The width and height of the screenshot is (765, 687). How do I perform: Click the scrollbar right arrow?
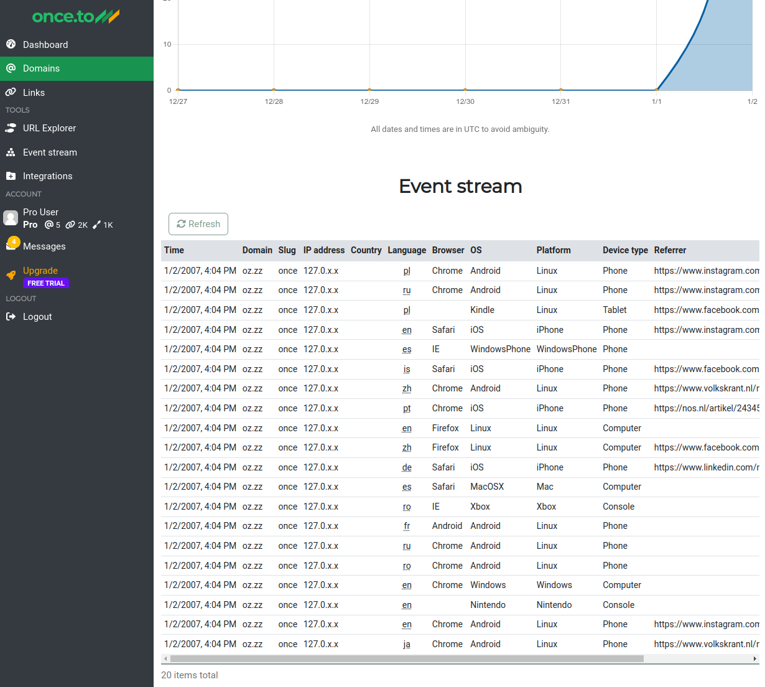(755, 658)
